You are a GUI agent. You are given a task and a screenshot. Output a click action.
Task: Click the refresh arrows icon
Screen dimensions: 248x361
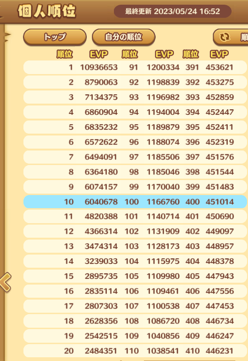[225, 37]
